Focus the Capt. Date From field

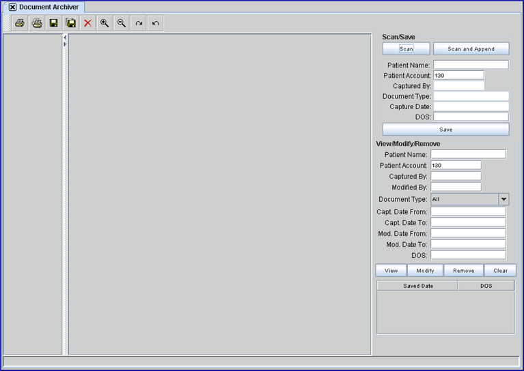pos(468,211)
